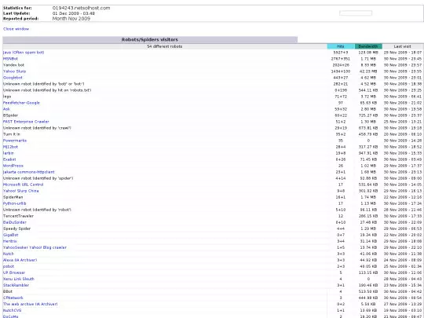Open the Alexa (IA Archiver) link
The height and width of the screenshot is (318, 424).
click(x=20, y=260)
